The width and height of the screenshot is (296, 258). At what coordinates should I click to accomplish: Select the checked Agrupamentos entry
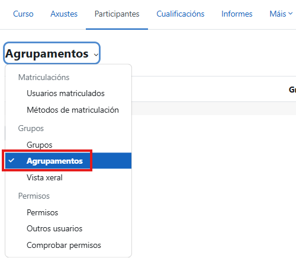pos(68,161)
